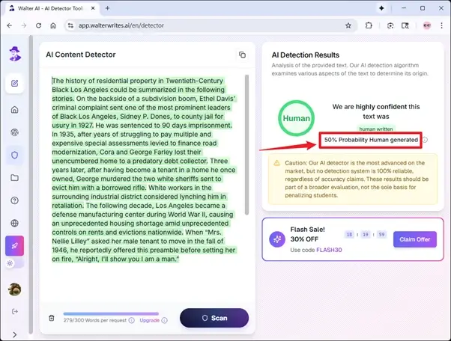This screenshot has width=451, height=341.
Task: Open the folder icon in sidebar
Action: coord(15,178)
